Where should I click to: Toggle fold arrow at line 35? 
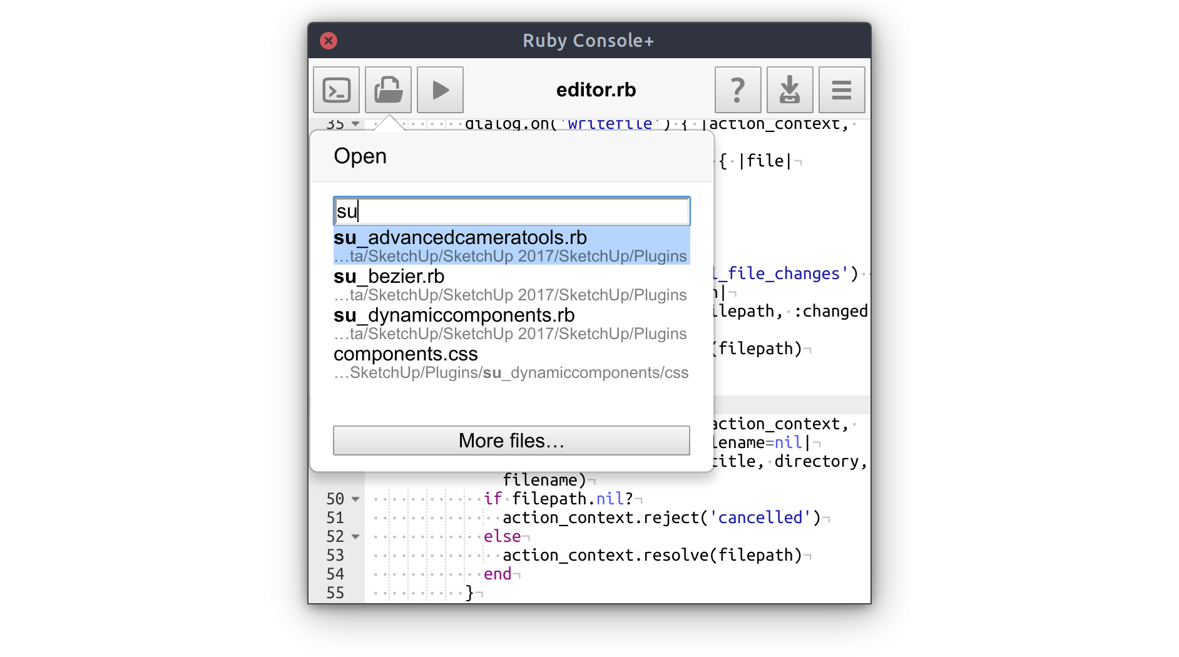pos(355,124)
